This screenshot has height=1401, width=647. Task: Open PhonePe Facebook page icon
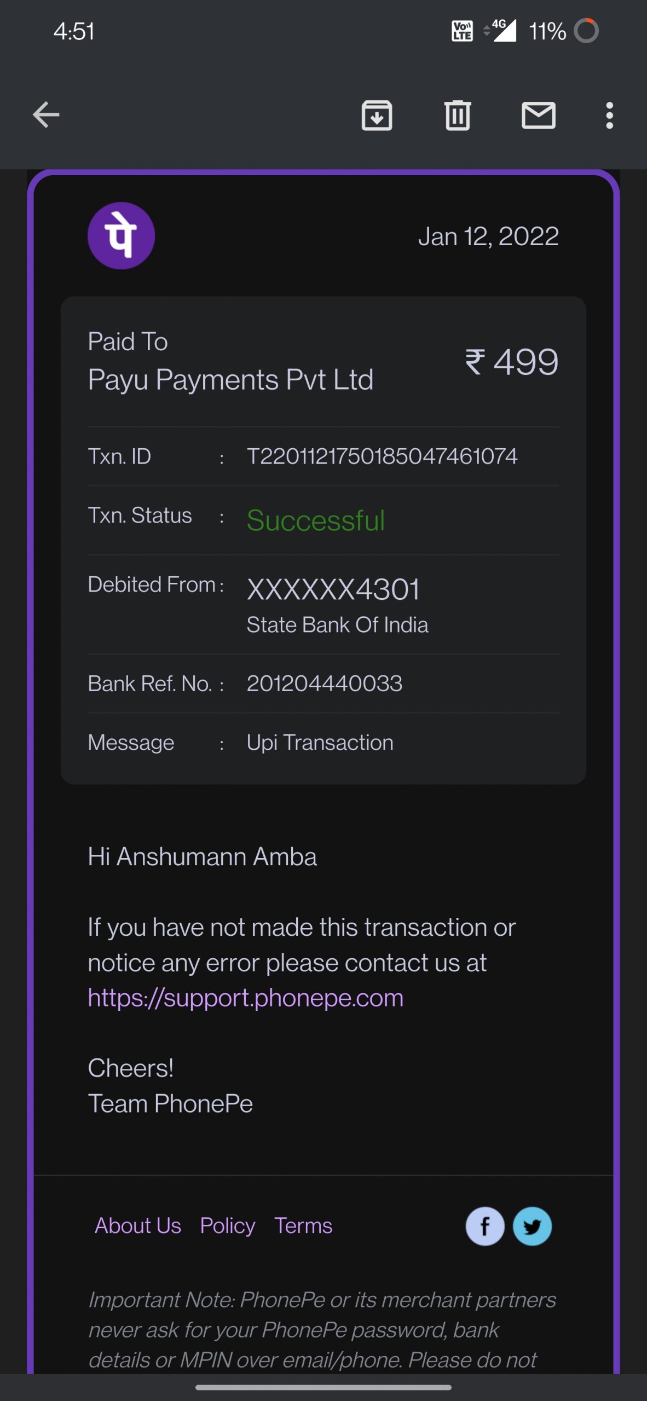(485, 1226)
